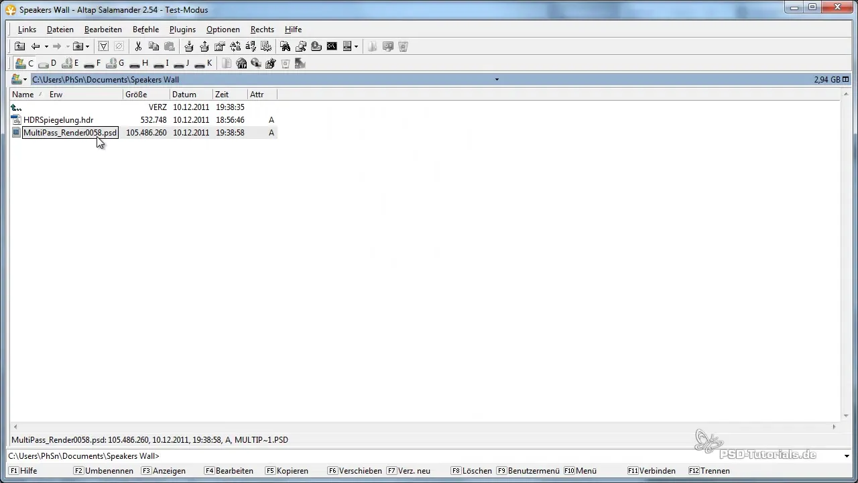Viewport: 858px width, 483px height.
Task: Click F3 Anzeigen button
Action: [163, 471]
